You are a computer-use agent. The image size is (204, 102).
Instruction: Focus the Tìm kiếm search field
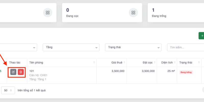185,47
